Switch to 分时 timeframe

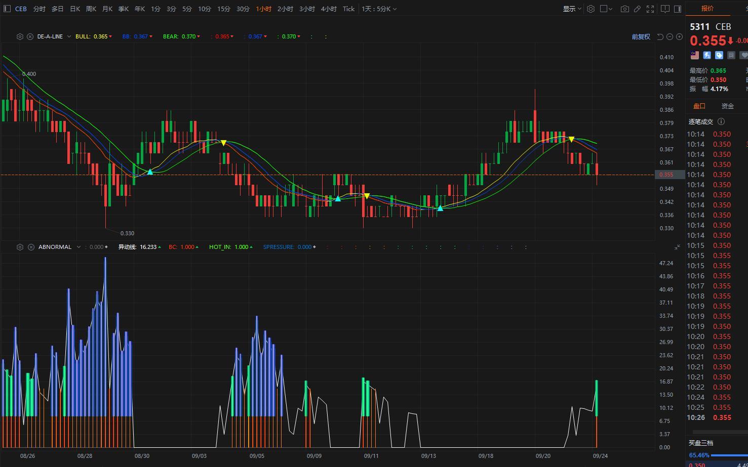(x=39, y=9)
